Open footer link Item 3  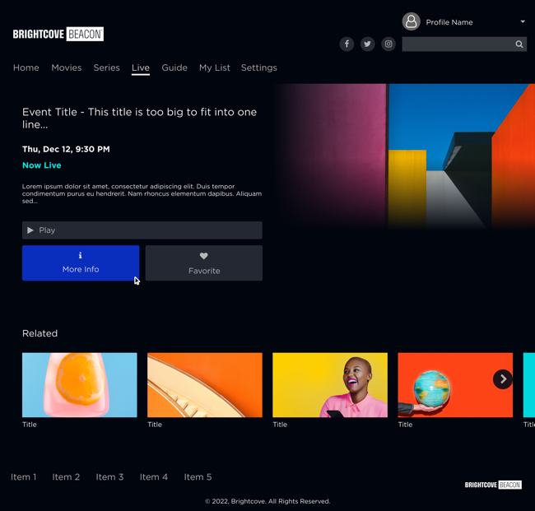109,477
